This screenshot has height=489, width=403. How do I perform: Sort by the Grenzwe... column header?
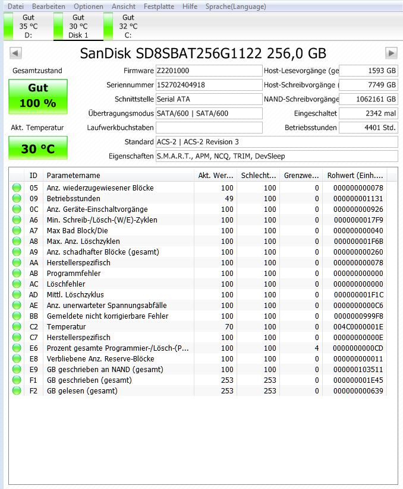(x=301, y=175)
